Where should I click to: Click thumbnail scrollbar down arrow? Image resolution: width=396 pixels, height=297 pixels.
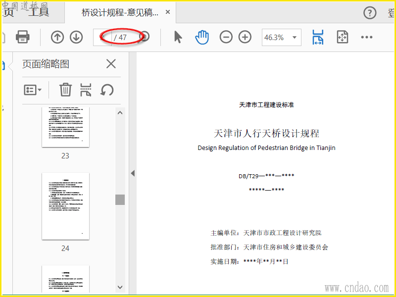click(120, 287)
